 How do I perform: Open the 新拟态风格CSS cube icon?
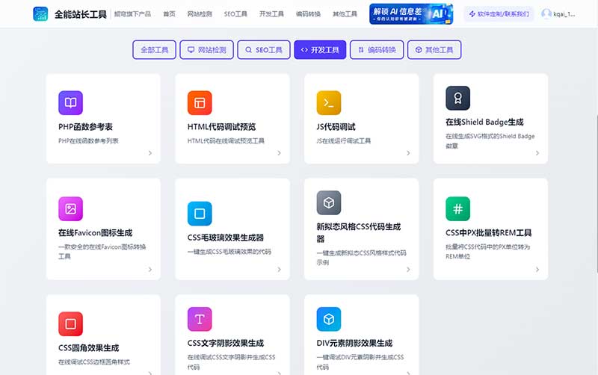(x=329, y=202)
